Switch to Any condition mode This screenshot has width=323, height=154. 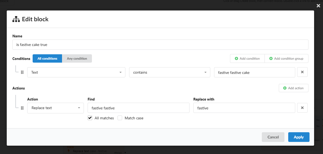pos(77,59)
